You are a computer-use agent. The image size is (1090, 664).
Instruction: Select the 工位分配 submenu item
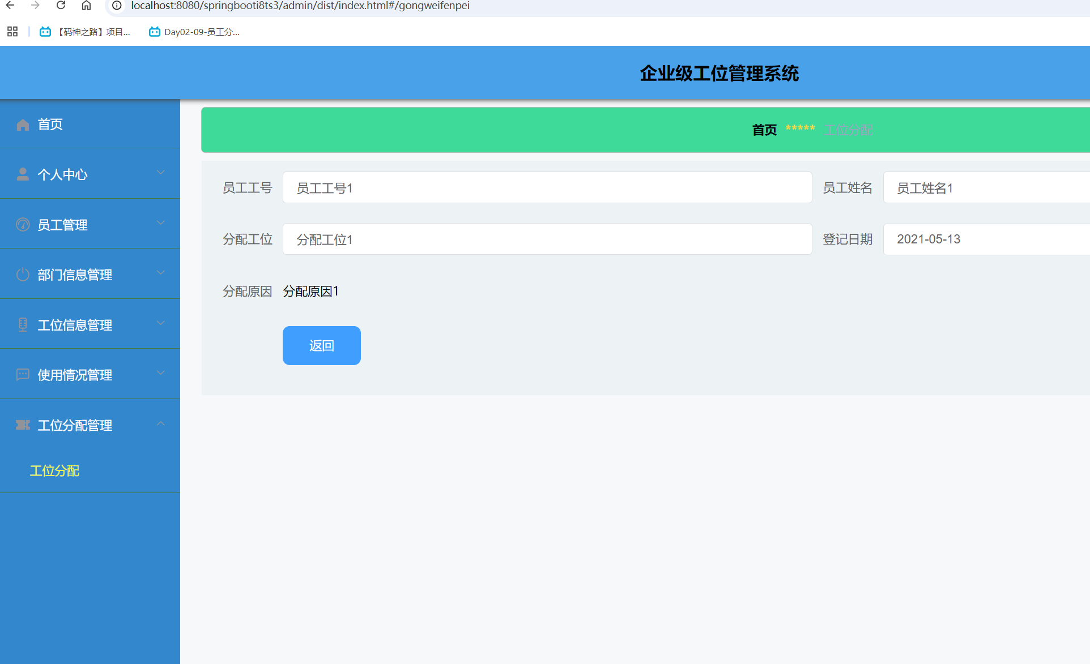point(54,470)
